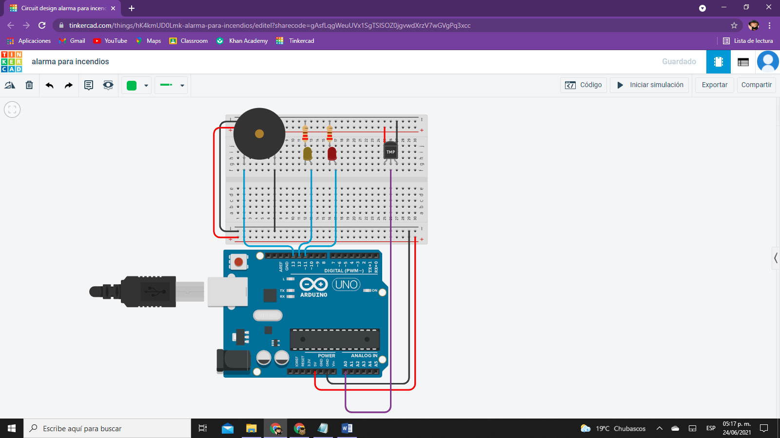Image resolution: width=780 pixels, height=438 pixels.
Task: Expand the wire color dropdown
Action: [x=146, y=86]
